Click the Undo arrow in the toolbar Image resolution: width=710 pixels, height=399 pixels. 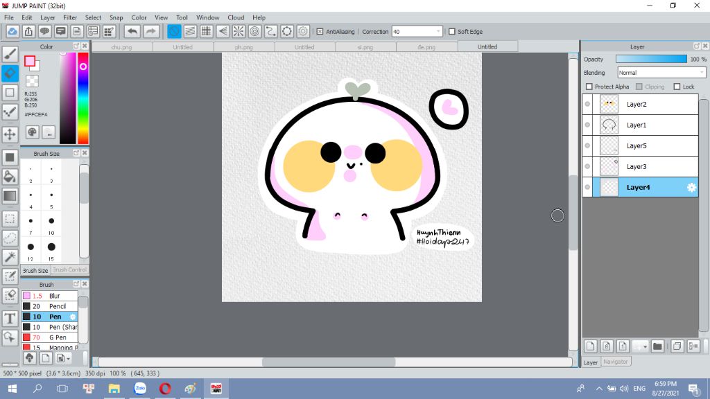coord(132,31)
